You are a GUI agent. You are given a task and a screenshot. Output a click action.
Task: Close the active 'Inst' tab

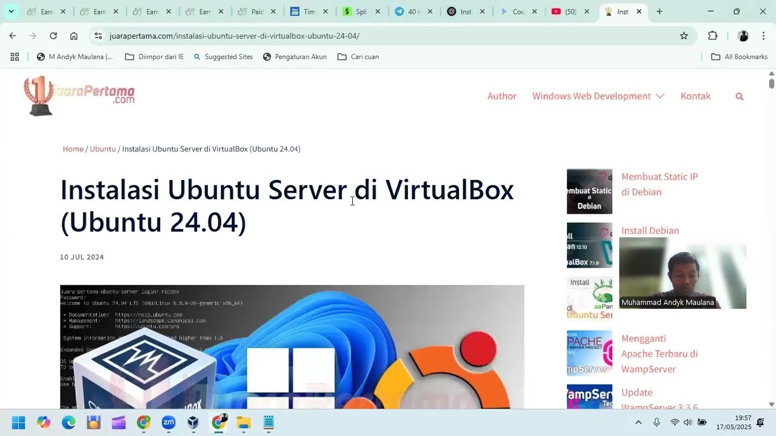638,12
